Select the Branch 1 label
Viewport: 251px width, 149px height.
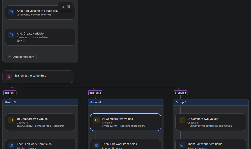tap(10, 93)
